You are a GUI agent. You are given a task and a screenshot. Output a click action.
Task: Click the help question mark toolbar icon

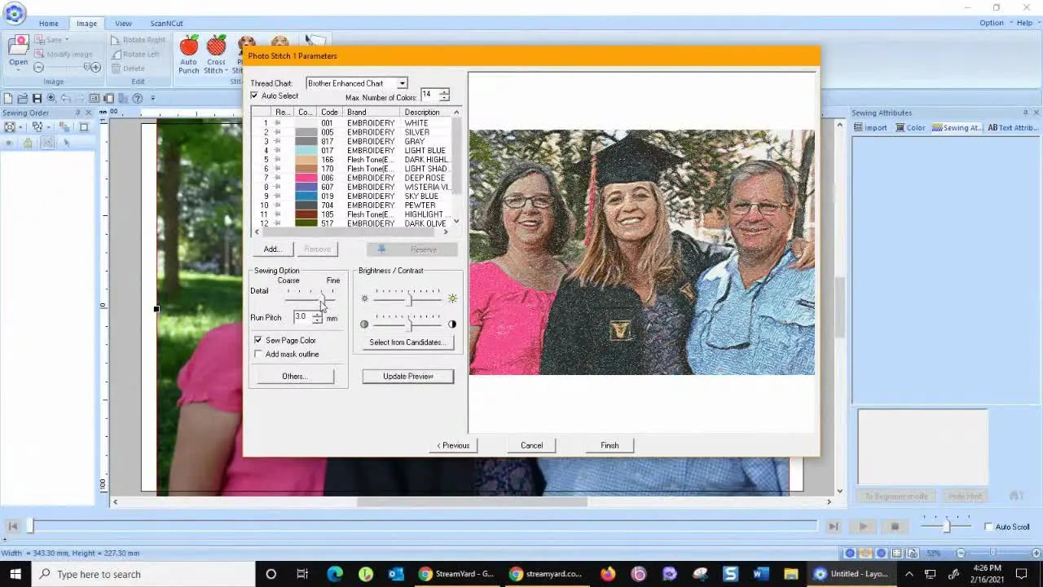pyautogui.click(x=138, y=99)
